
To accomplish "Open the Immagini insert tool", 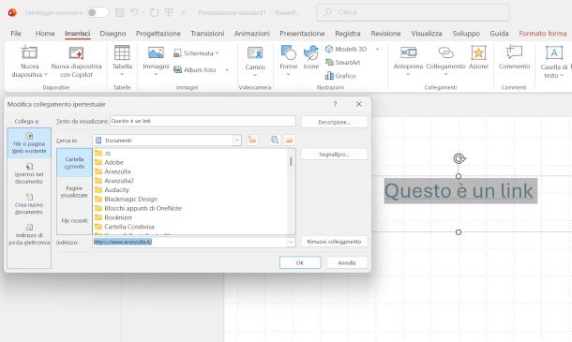I will tap(156, 61).
